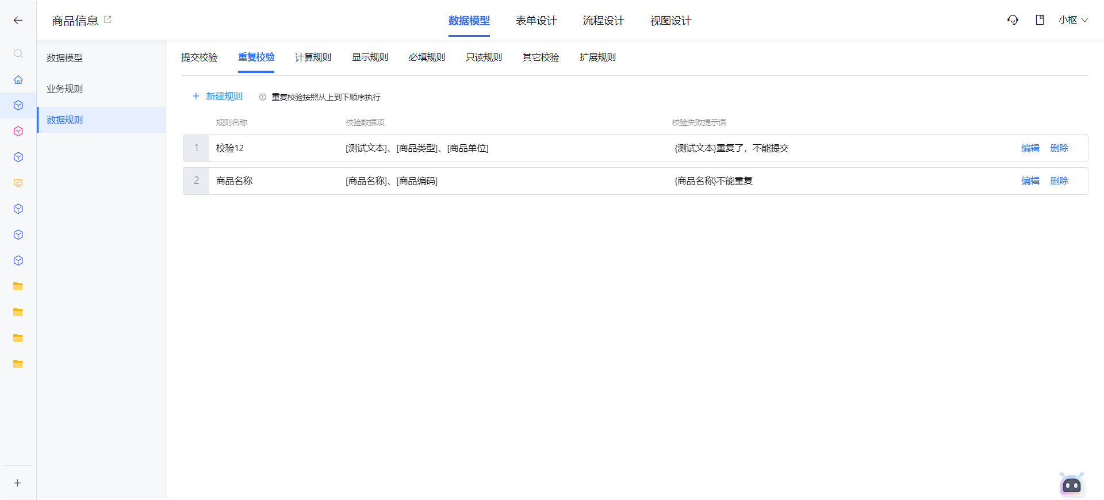The width and height of the screenshot is (1104, 500).
Task: Click row number 2 handle
Action: click(196, 181)
